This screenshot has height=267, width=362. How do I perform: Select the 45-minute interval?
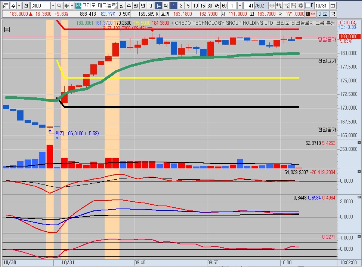coord(217,5)
